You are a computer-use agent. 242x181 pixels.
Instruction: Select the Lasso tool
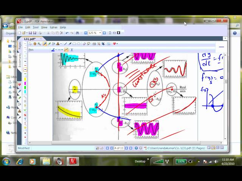(88, 44)
